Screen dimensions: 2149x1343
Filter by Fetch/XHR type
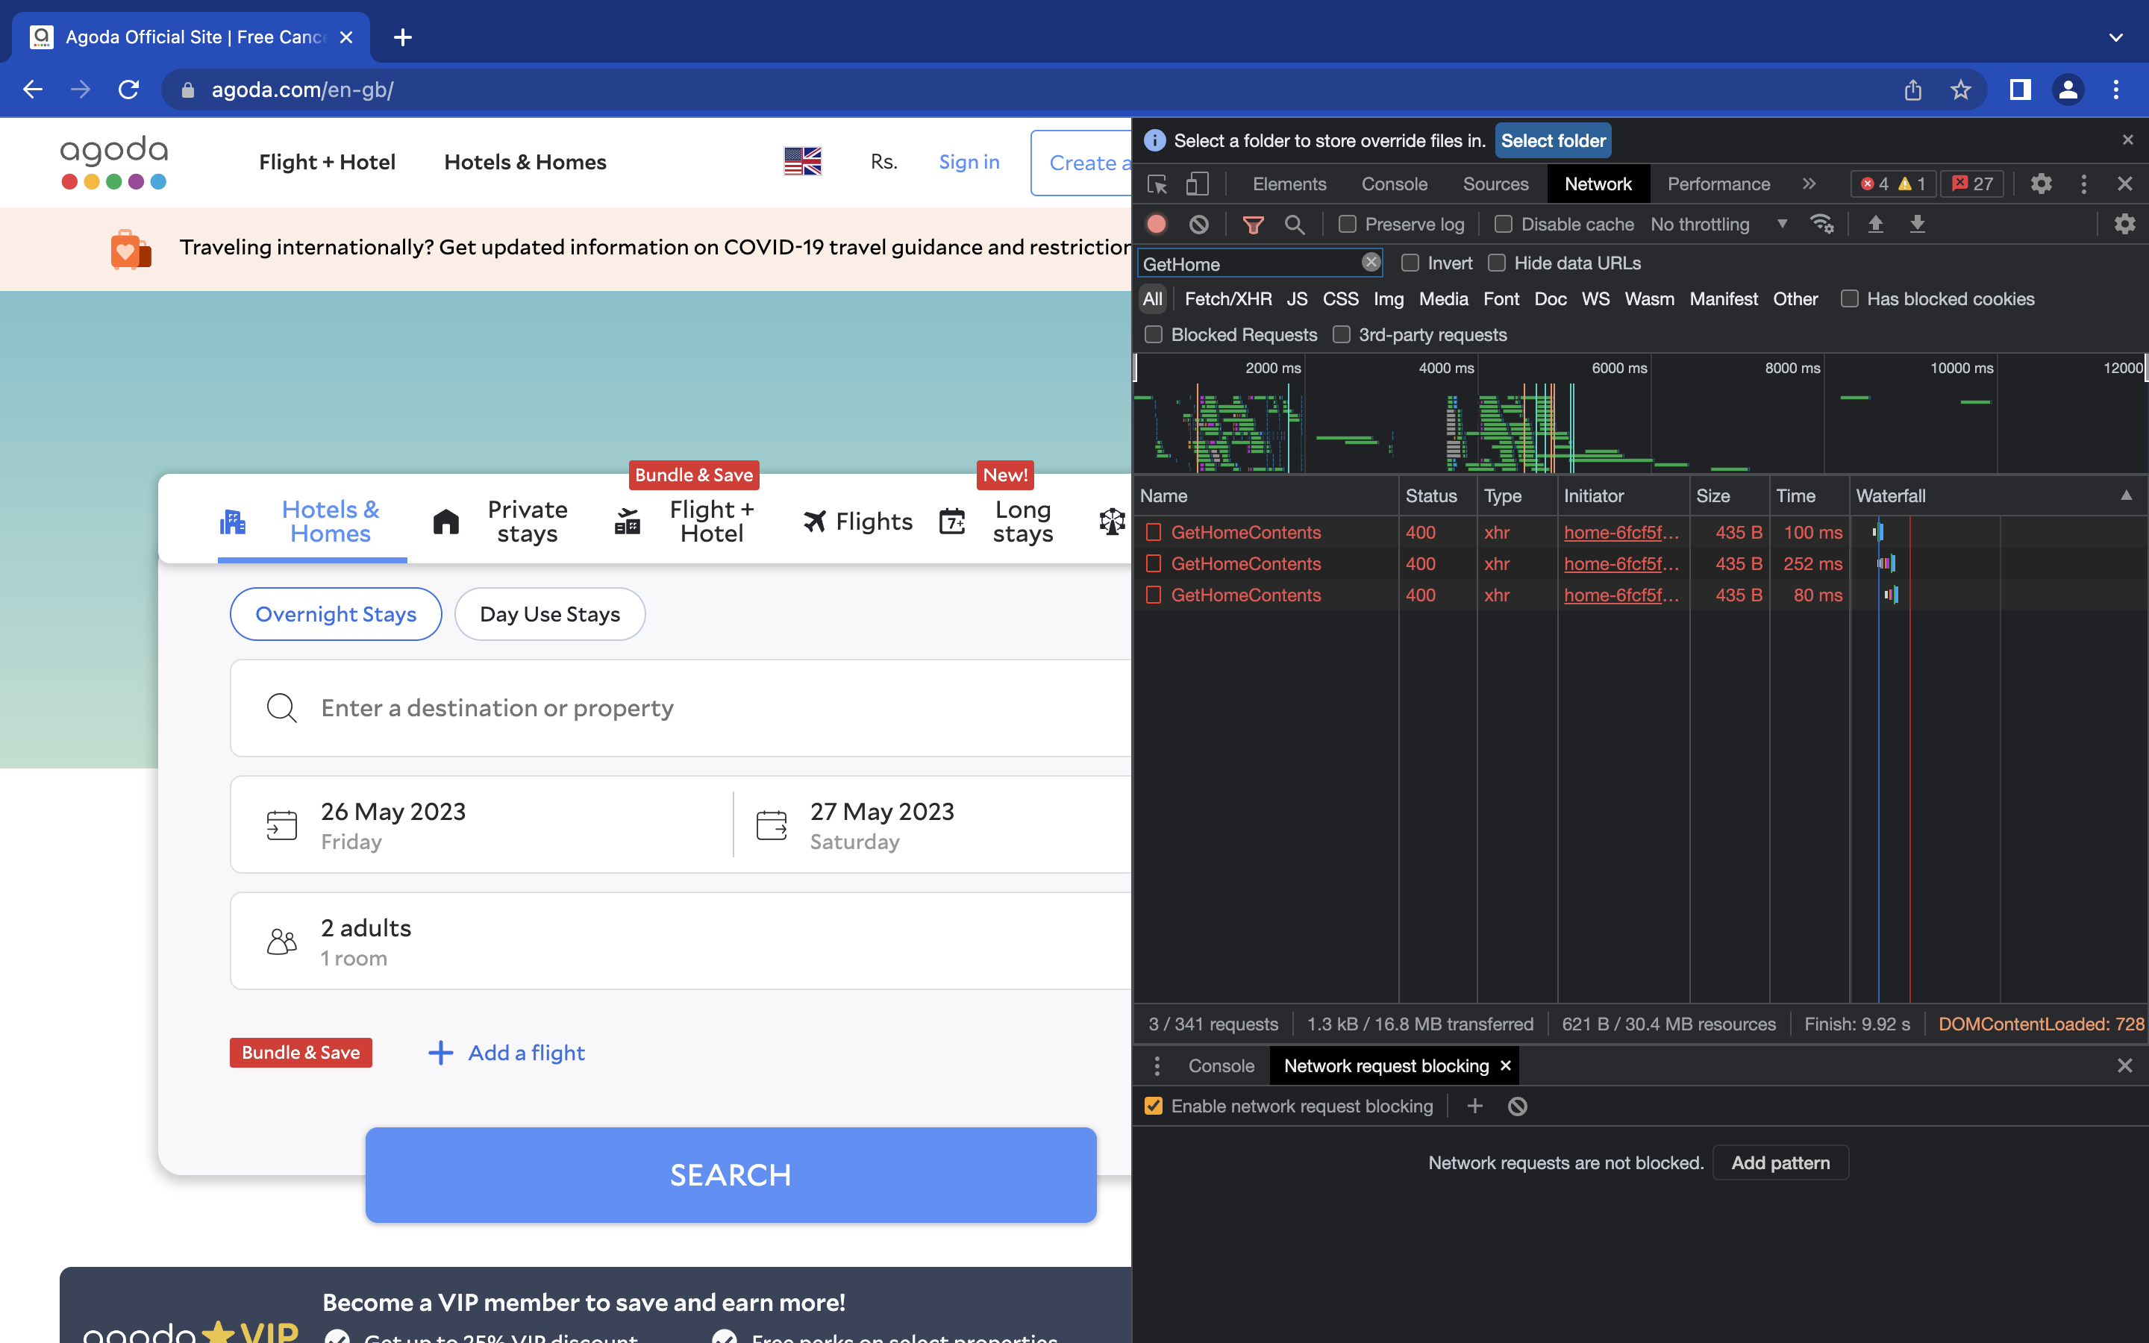(x=1228, y=299)
